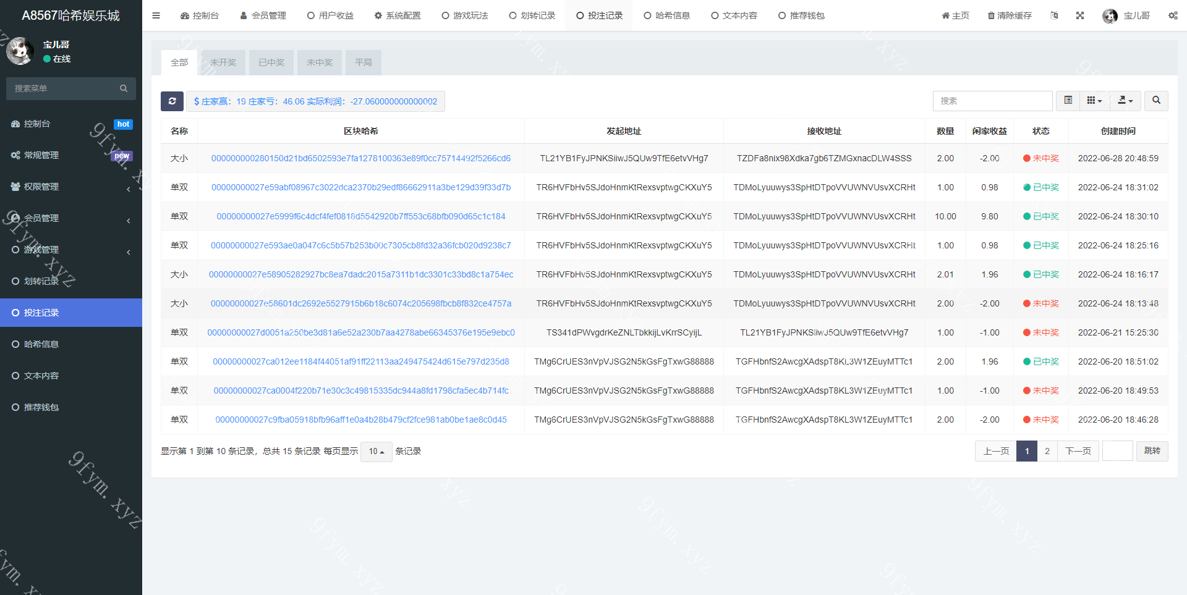1187x595 pixels.
Task: Sort by the 创建时间 column header
Action: [1118, 131]
